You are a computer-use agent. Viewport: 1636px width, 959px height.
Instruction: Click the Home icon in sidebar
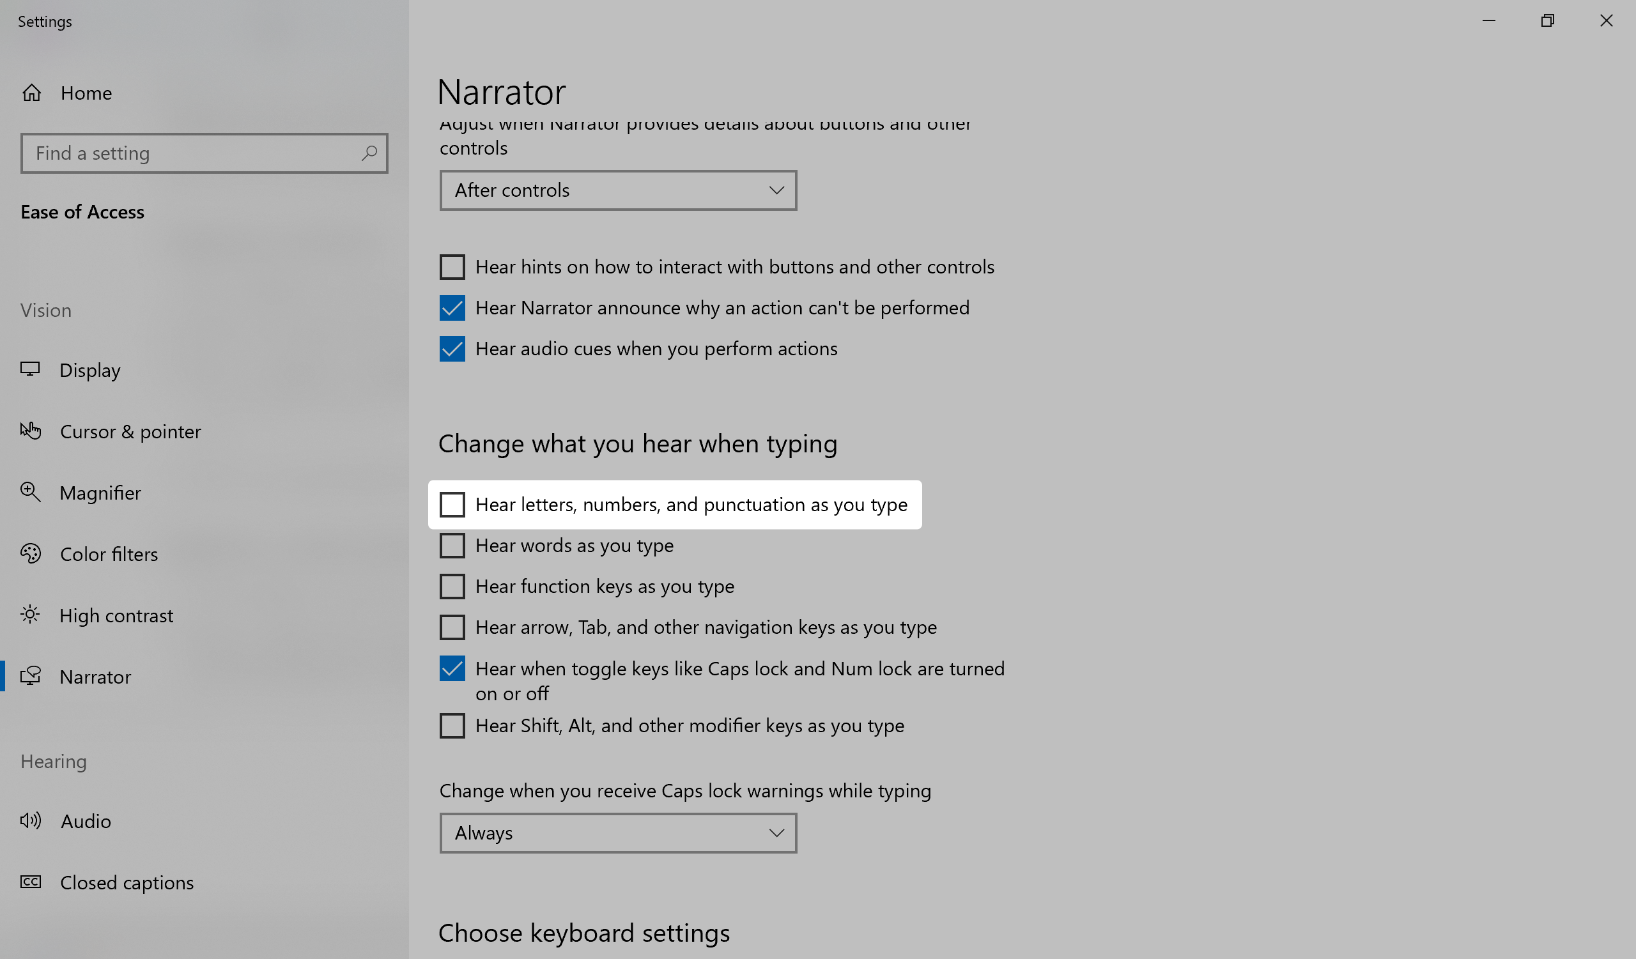coord(32,93)
